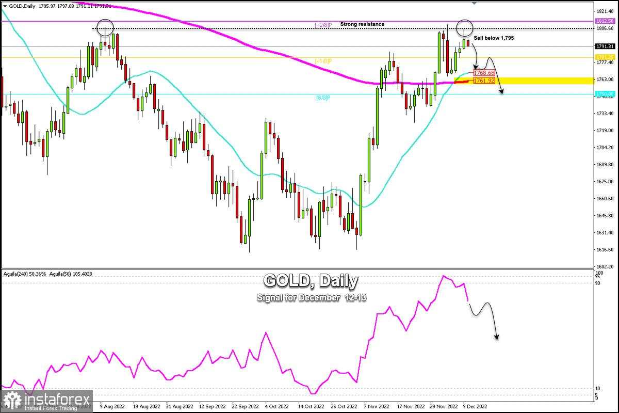The height and width of the screenshot is (413, 619).
Task: Click the 1631.40 price axis value
Action: point(605,233)
